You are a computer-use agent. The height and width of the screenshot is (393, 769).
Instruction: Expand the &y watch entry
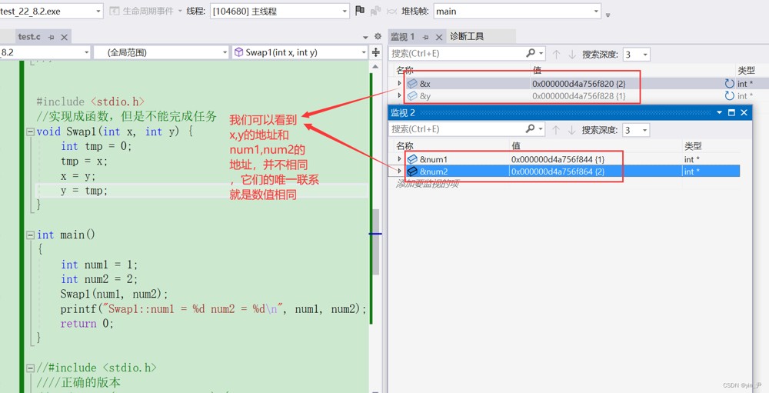pos(399,95)
